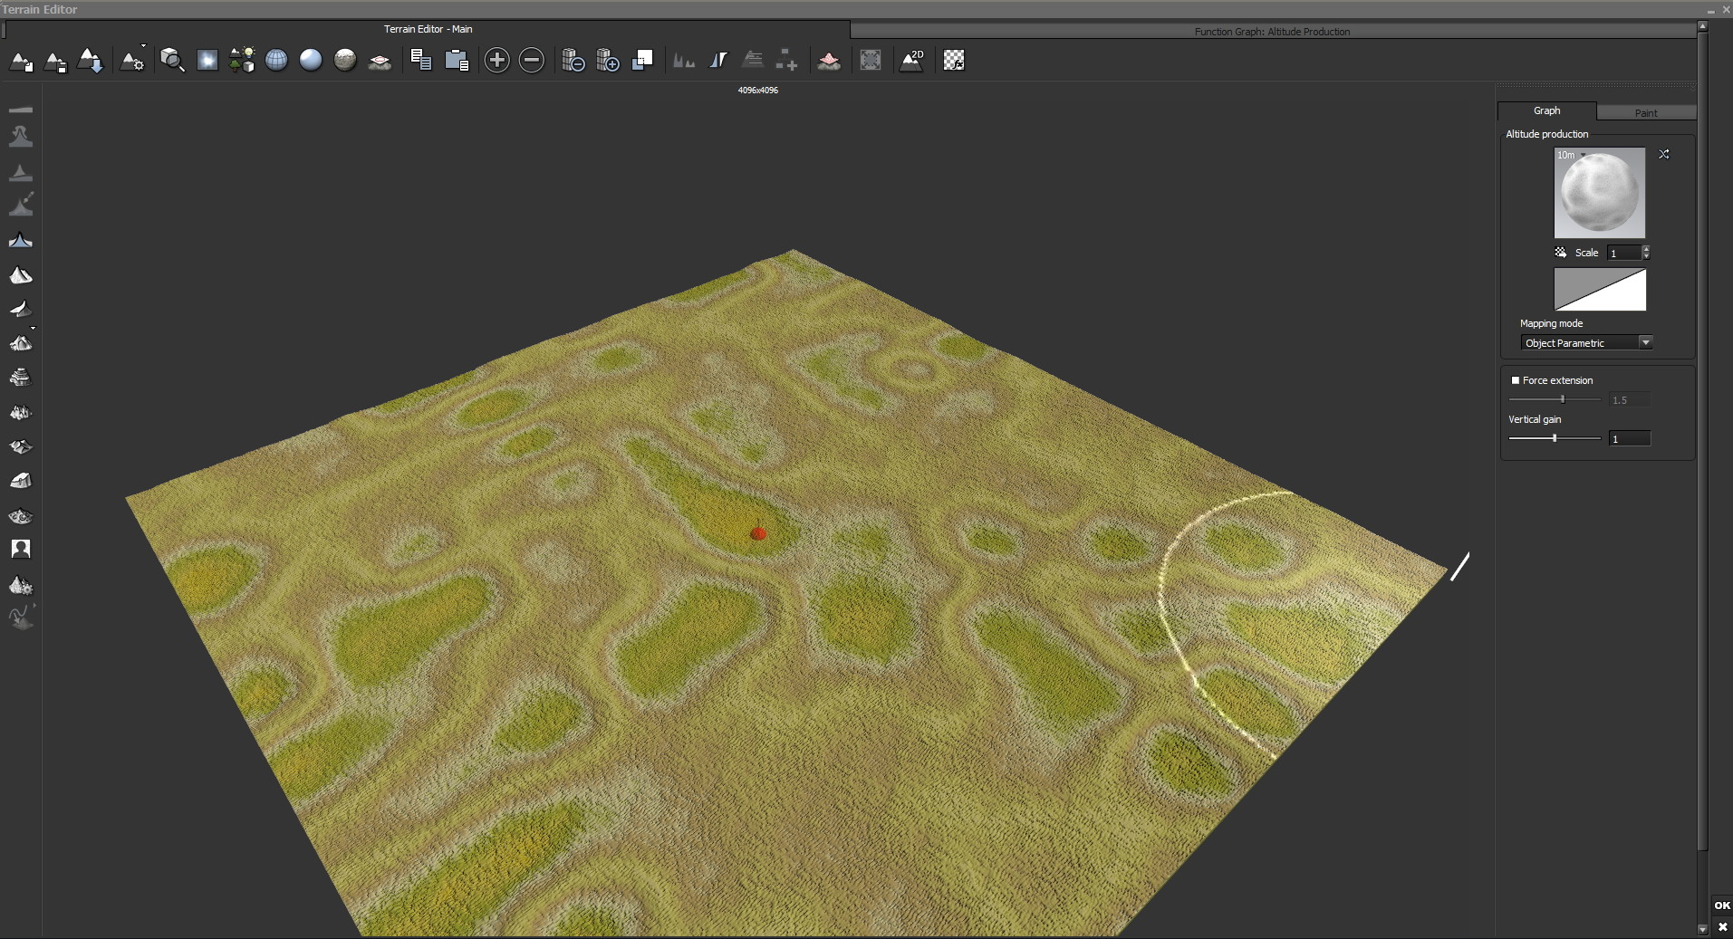Click the first terrain icon with page overlay
The width and height of the screenshot is (1733, 939).
point(22,61)
